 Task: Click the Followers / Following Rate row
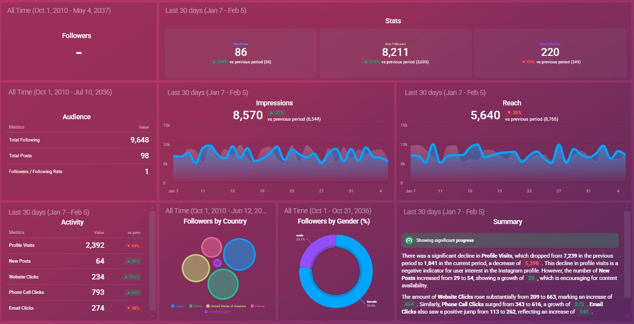79,172
